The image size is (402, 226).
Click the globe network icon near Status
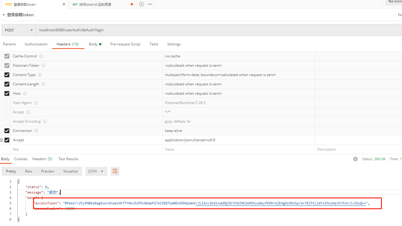[x=355, y=159]
